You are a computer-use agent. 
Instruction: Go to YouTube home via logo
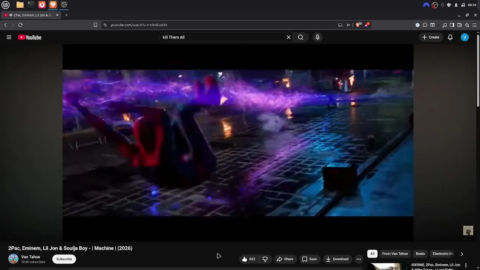30,37
